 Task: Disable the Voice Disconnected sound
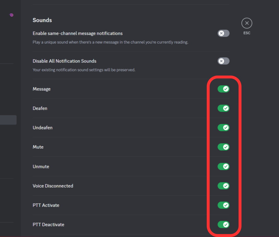pos(223,186)
